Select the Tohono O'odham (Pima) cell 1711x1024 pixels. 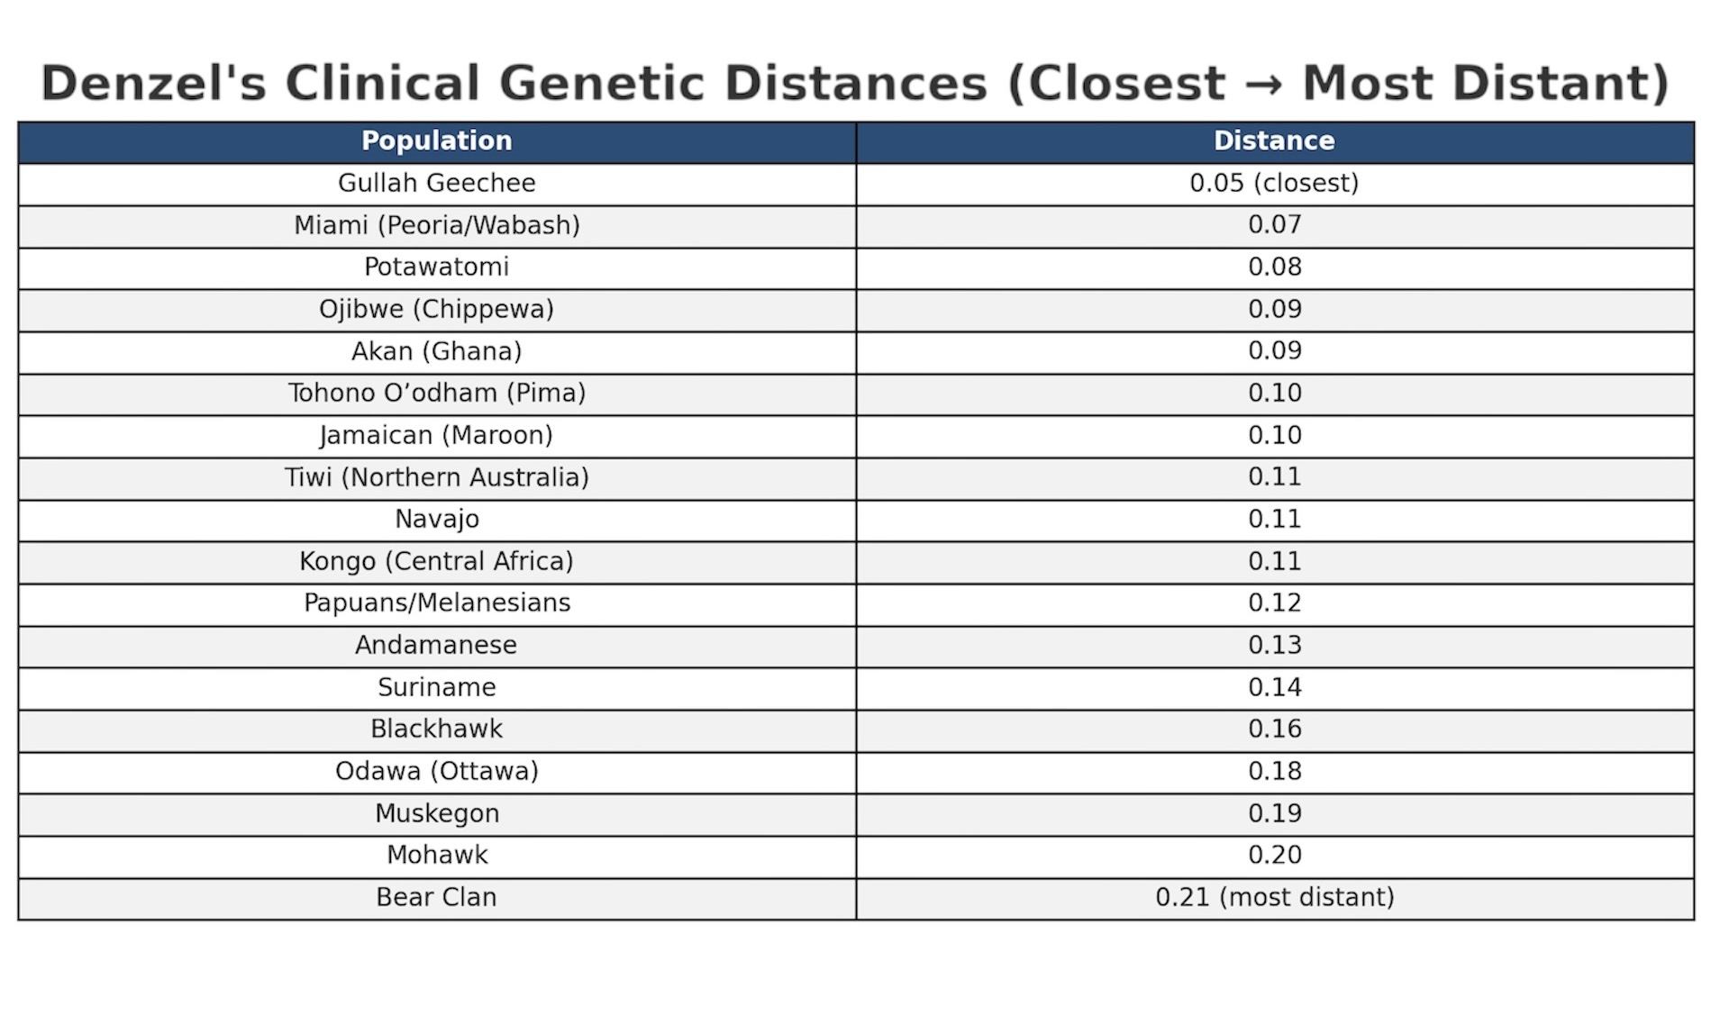pos(437,394)
